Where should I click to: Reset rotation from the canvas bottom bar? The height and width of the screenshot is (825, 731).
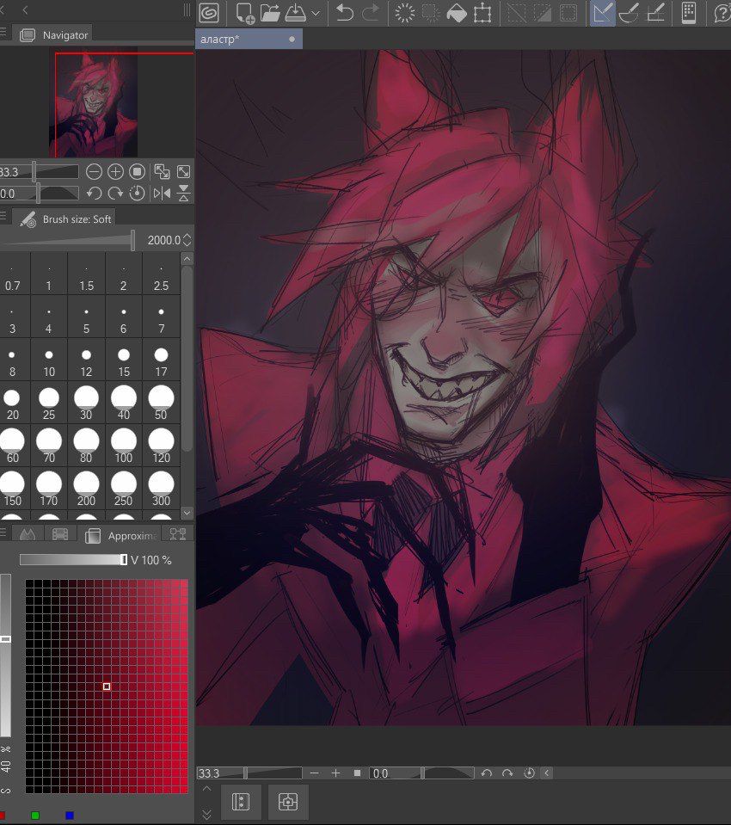click(x=529, y=773)
